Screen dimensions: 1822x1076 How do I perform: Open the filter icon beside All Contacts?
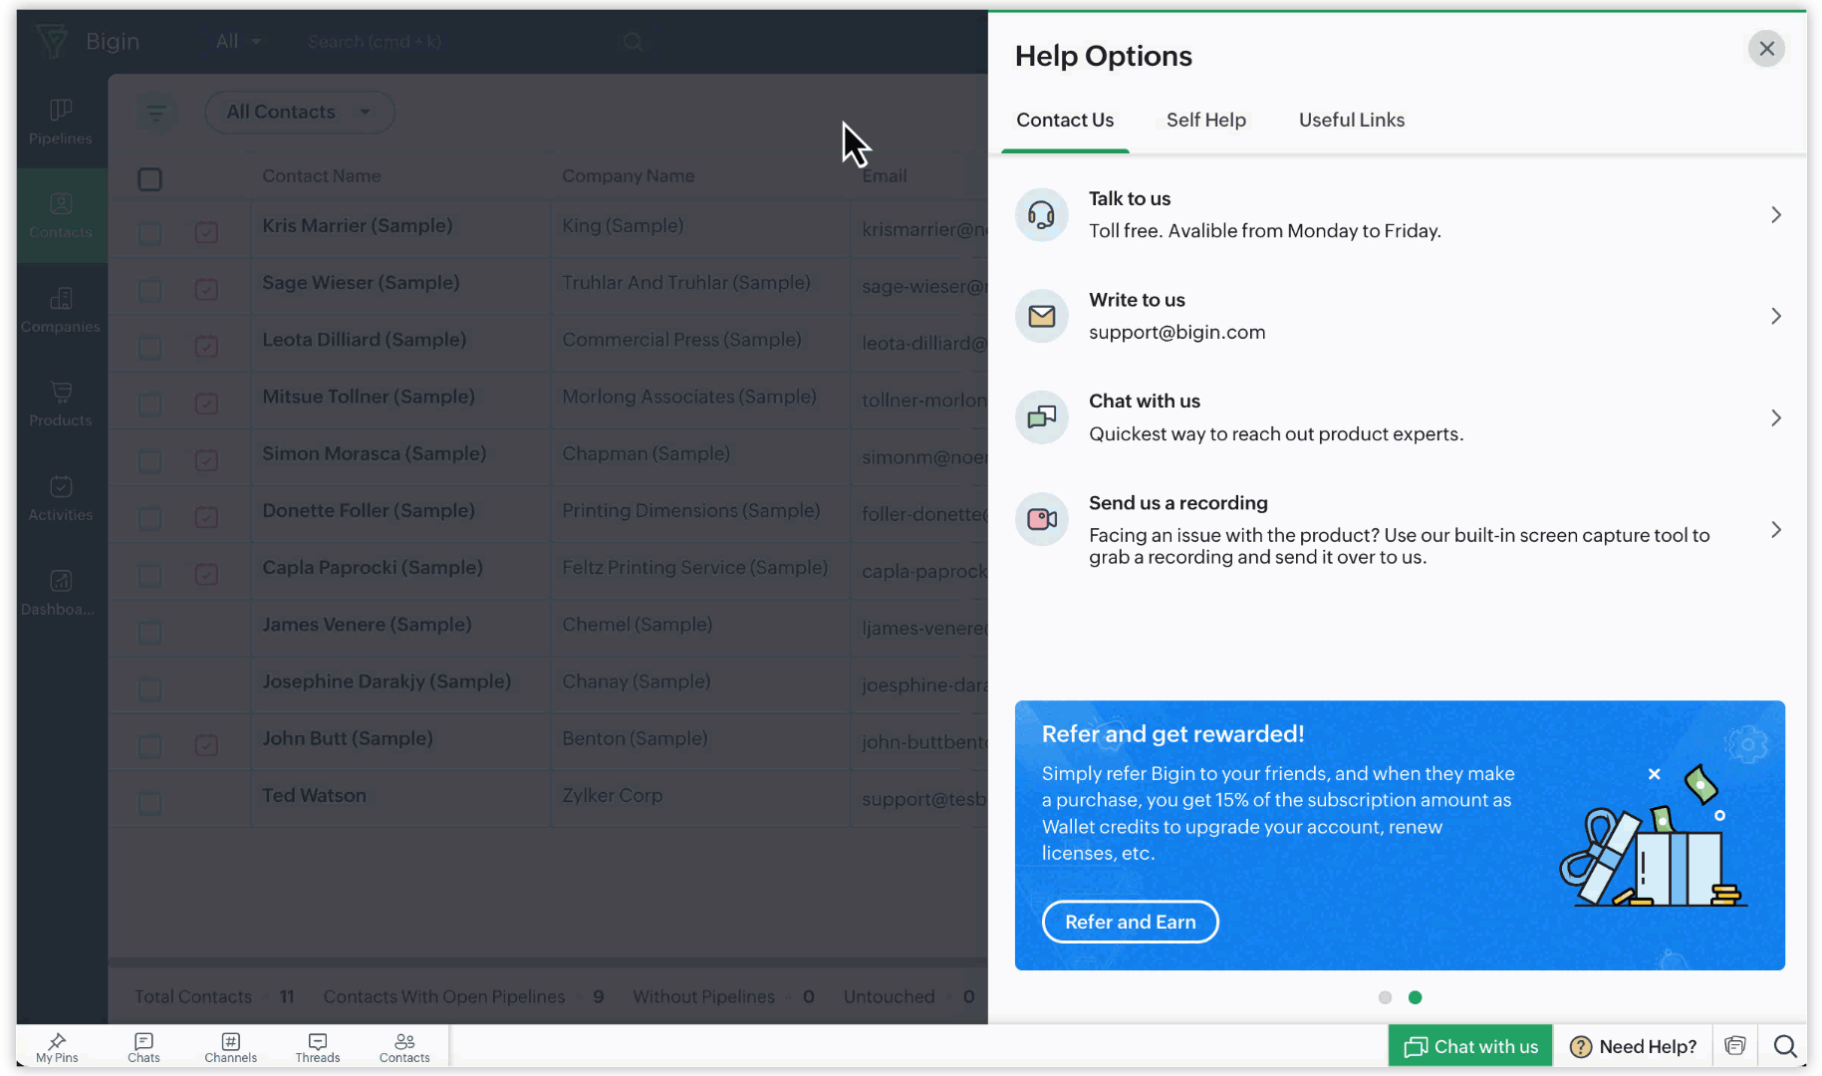tap(156, 113)
